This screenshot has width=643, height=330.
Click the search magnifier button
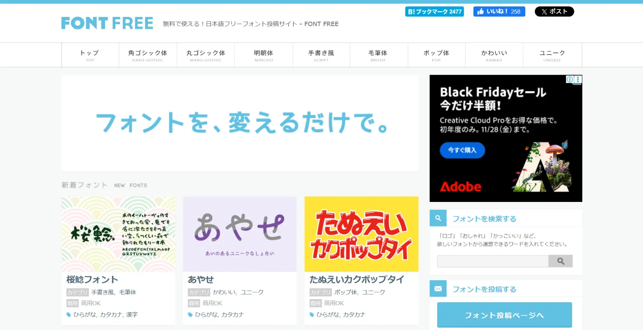pyautogui.click(x=561, y=261)
